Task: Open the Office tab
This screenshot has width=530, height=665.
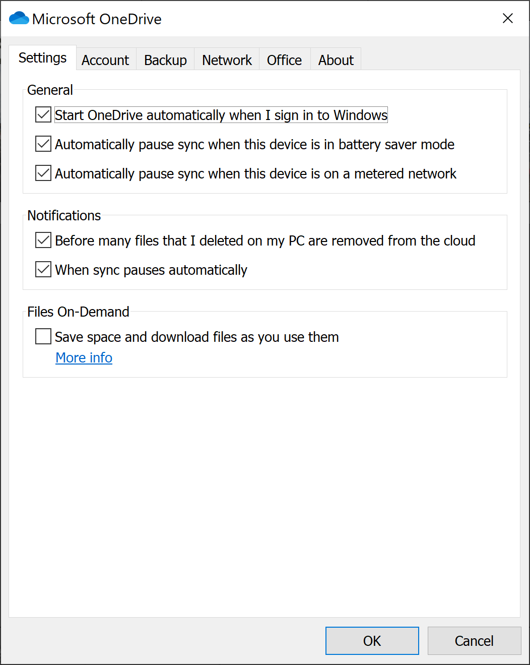Action: click(x=284, y=60)
